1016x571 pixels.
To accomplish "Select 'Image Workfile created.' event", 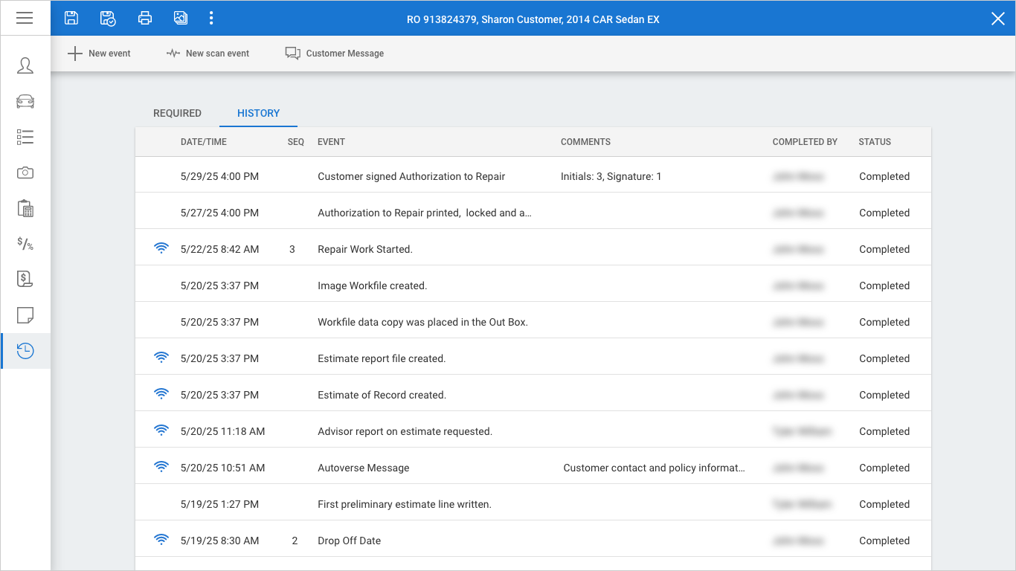I will 373,285.
